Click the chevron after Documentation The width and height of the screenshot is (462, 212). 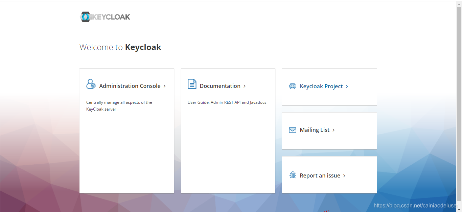point(245,86)
